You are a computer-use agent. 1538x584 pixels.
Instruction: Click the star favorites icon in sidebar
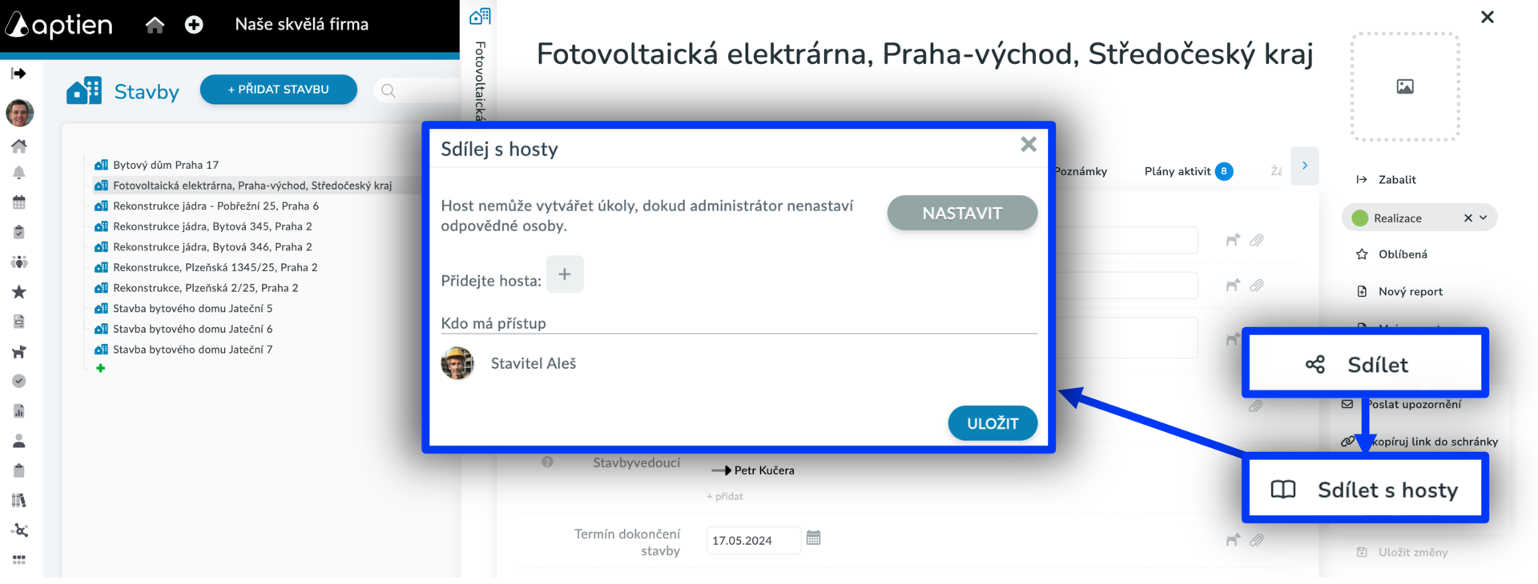pyautogui.click(x=19, y=292)
